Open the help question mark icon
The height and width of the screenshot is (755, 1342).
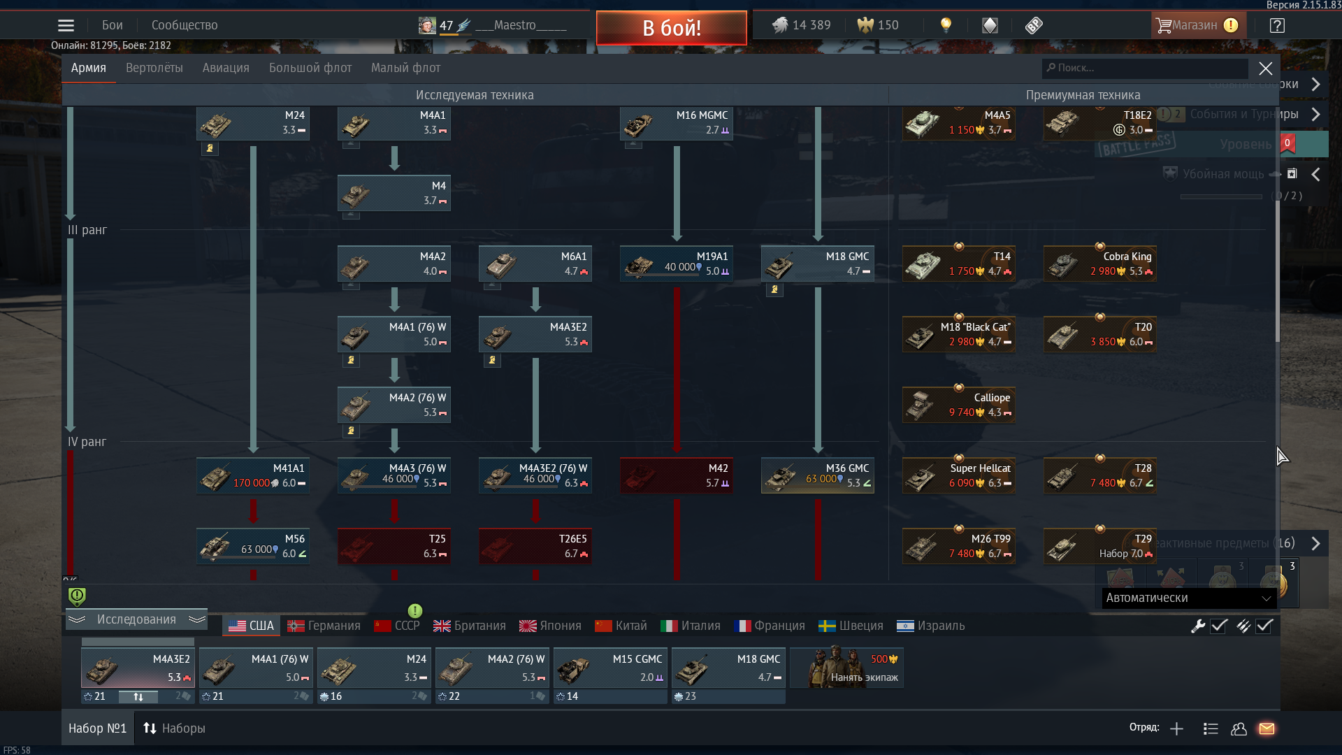(1277, 25)
